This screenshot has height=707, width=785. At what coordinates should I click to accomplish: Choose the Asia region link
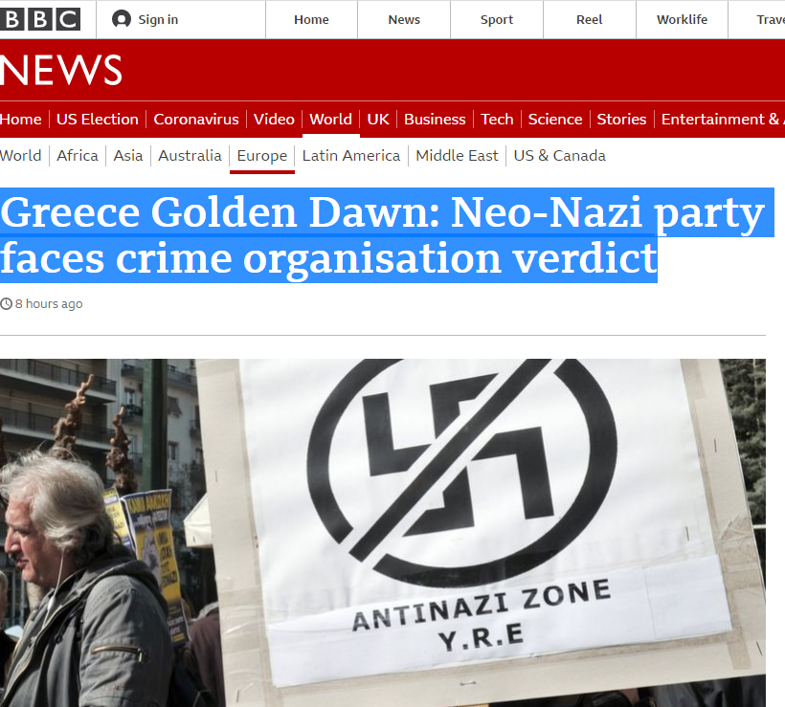click(128, 156)
